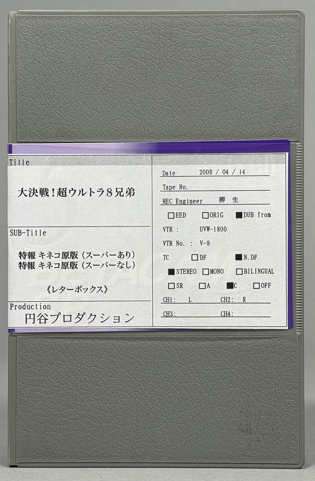The height and width of the screenshot is (481, 315).
Task: Tick the OFF checkbox
Action: [x=256, y=286]
